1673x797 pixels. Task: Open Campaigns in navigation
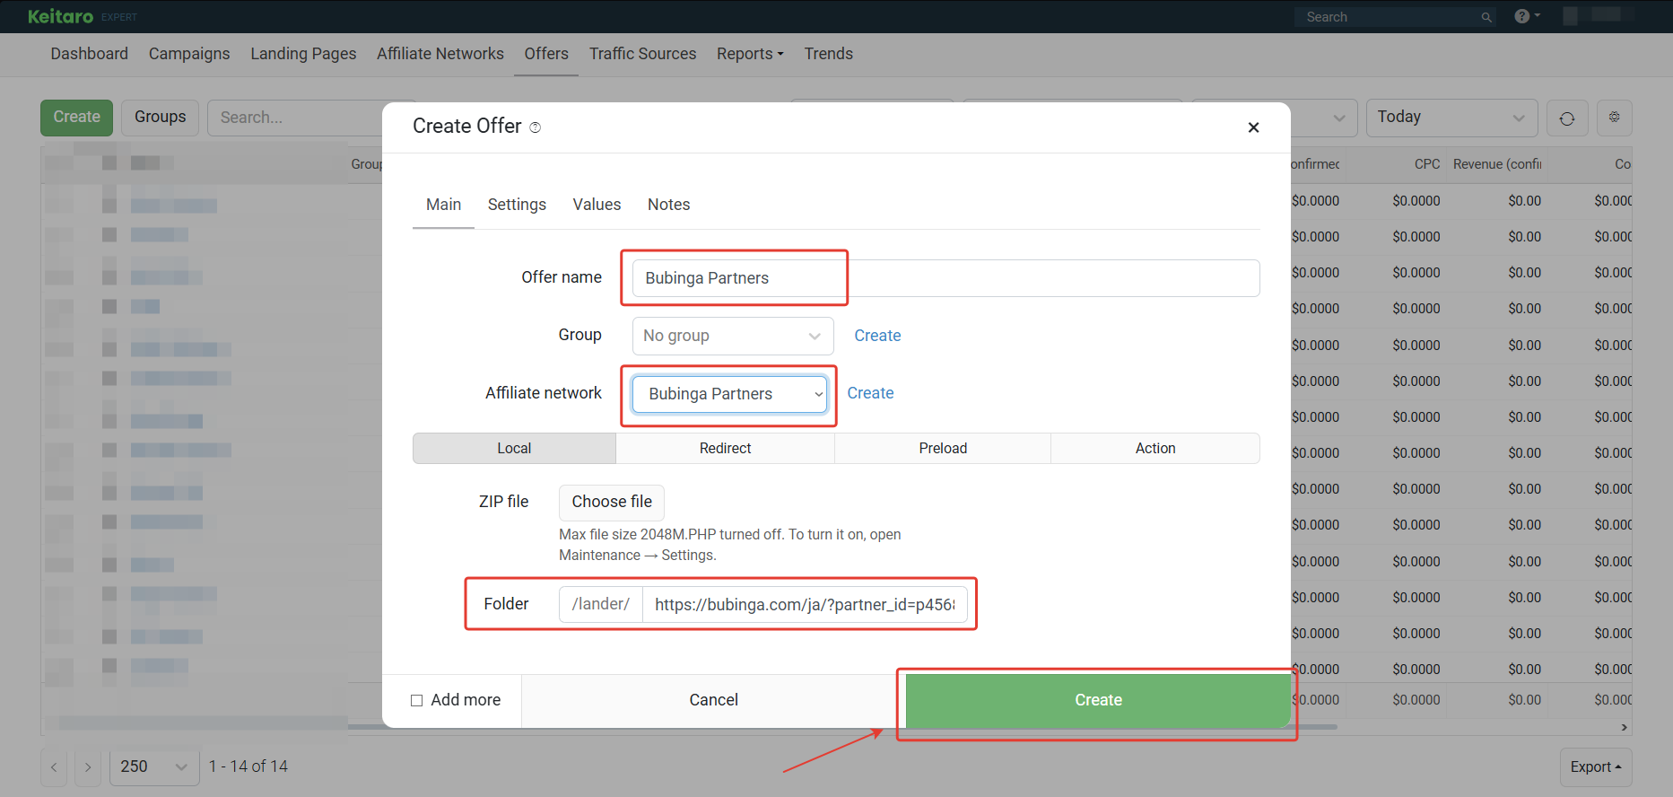(x=189, y=54)
